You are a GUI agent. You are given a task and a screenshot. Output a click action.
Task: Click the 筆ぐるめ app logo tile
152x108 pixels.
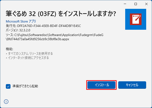tap(136, 19)
